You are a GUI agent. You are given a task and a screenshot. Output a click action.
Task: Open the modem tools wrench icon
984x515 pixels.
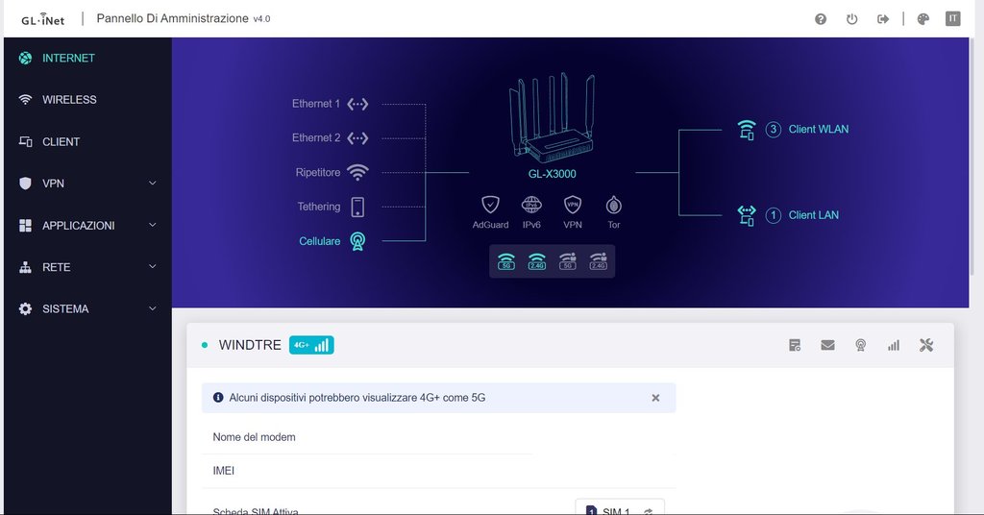pyautogui.click(x=926, y=345)
